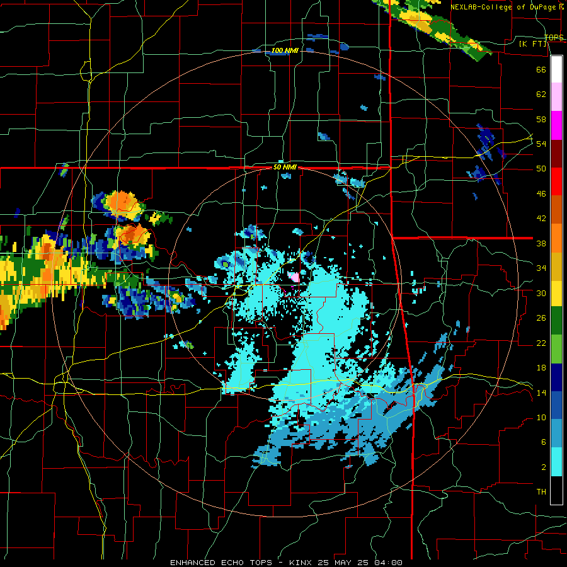Viewport: 567px width, 567px height.
Task: Pick the magenta swatch in the tops legend
Action: [x=556, y=125]
